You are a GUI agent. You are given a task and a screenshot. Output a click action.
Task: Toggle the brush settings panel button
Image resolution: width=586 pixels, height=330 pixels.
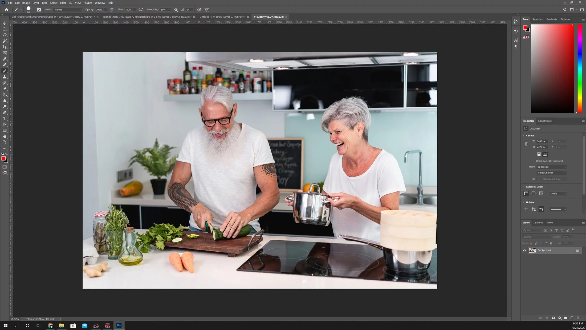pyautogui.click(x=39, y=10)
